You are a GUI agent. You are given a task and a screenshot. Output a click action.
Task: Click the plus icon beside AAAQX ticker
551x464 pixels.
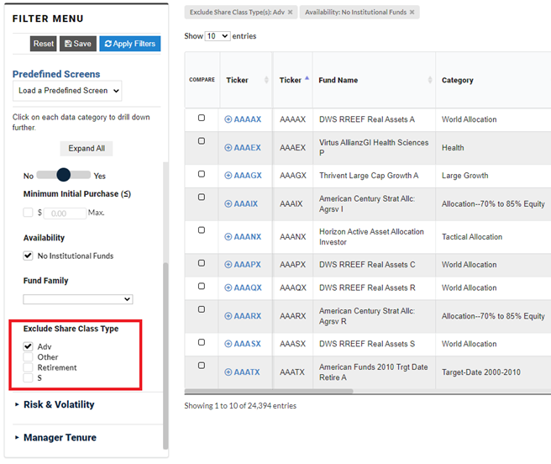228,287
